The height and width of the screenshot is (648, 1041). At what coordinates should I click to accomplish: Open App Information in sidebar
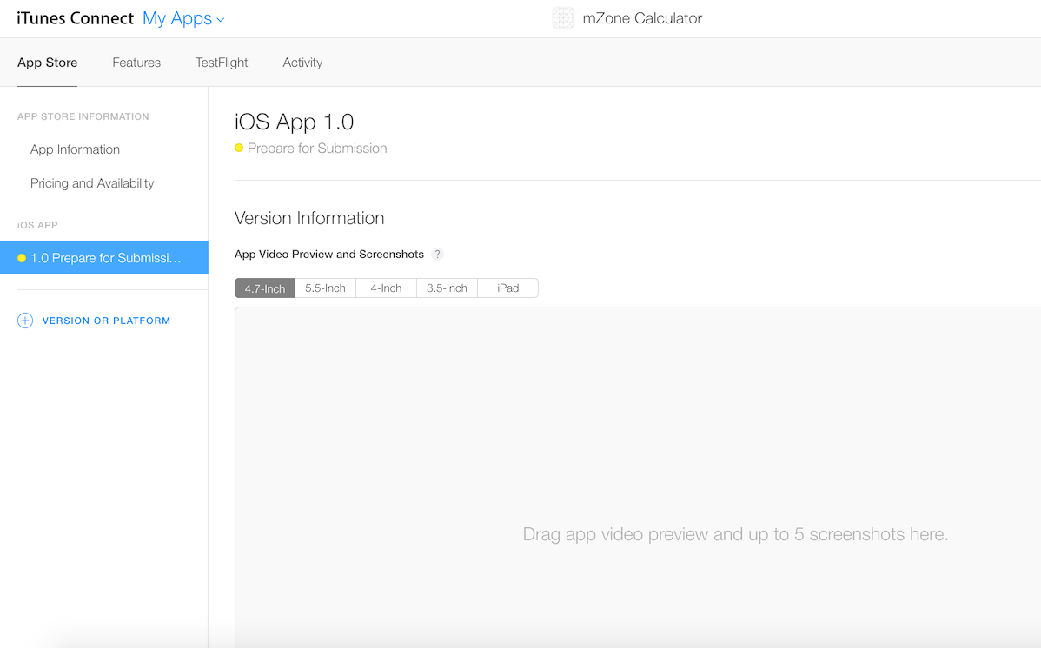(75, 149)
